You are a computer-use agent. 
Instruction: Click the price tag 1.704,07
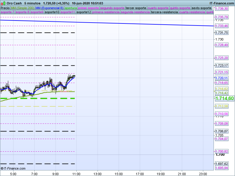coord(222,139)
